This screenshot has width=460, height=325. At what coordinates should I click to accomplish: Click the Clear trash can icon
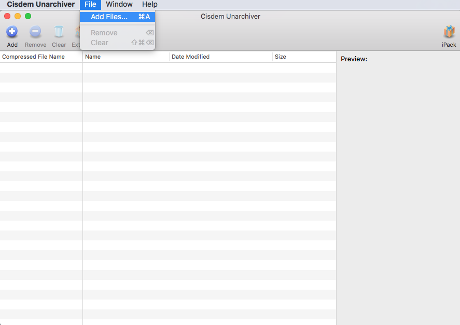59,32
